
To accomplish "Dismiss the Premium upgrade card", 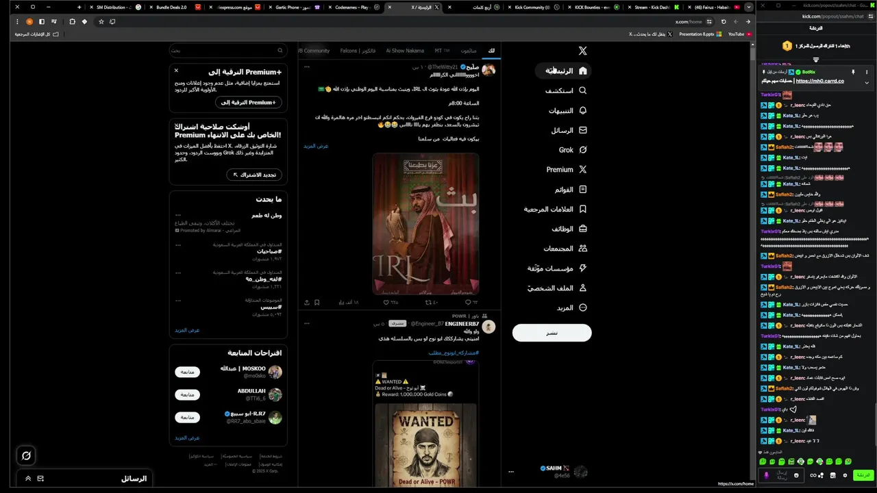I will point(176,71).
